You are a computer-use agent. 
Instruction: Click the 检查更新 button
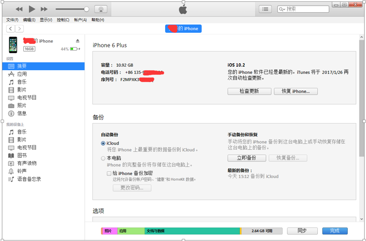[x=249, y=91]
